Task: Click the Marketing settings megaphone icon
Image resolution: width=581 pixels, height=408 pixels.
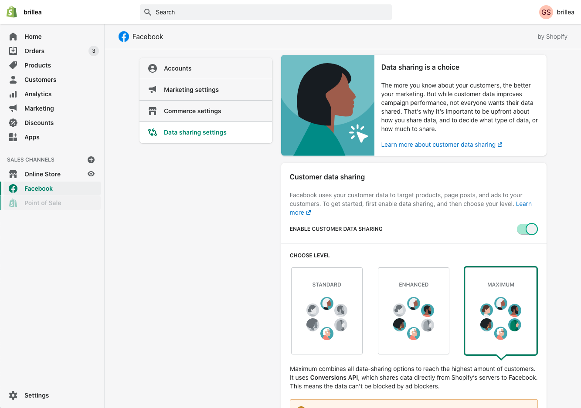Action: 153,90
